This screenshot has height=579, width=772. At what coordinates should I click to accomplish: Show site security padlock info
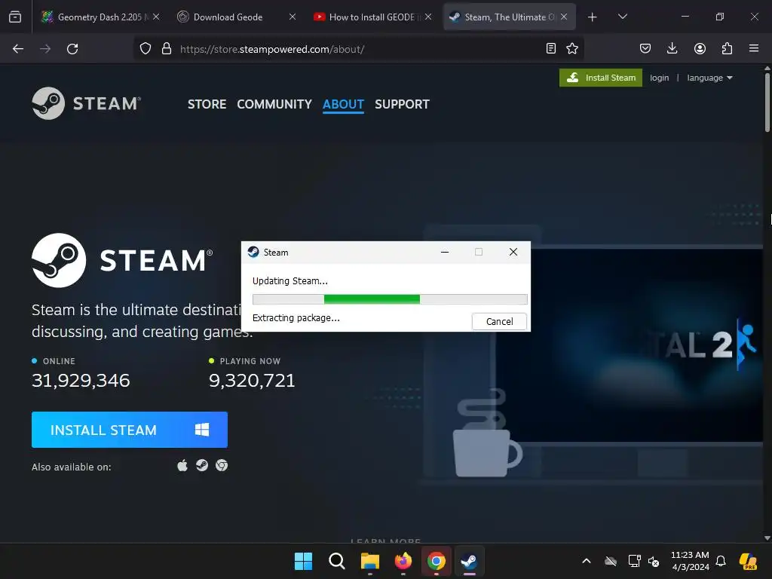pyautogui.click(x=167, y=49)
